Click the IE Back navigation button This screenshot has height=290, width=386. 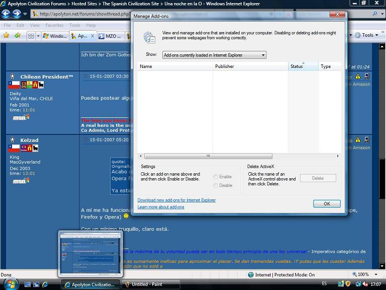pyautogui.click(x=7, y=14)
